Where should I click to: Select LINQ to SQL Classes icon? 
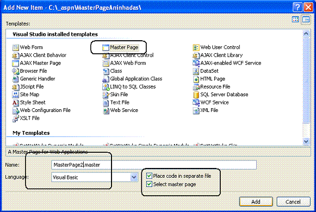[106, 87]
